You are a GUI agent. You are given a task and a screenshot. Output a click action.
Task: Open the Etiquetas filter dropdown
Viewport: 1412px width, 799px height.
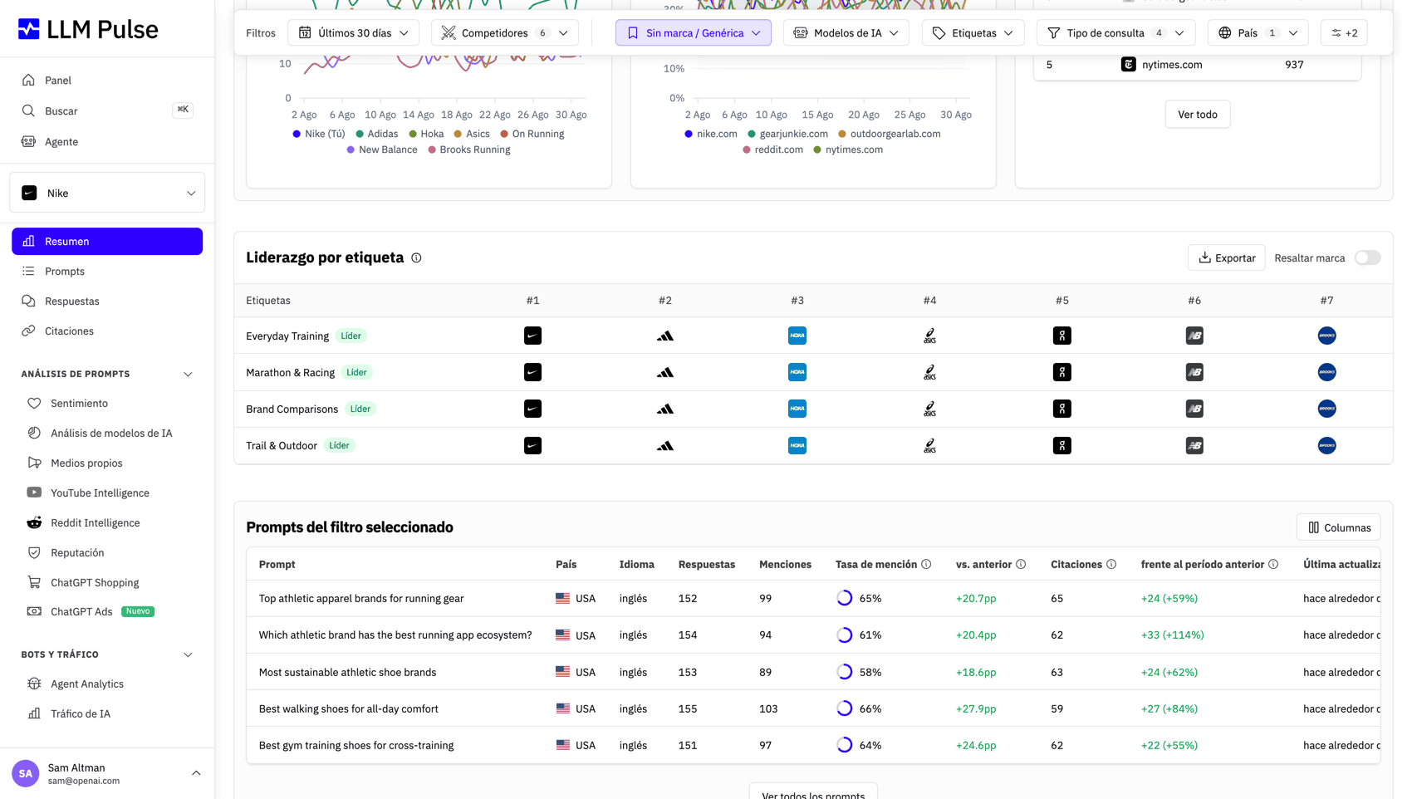pyautogui.click(x=973, y=33)
